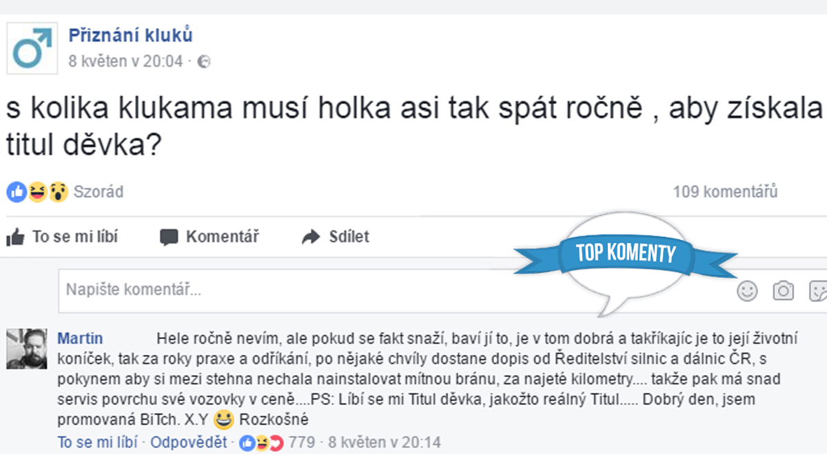Open the Szorád reactions list
The width and height of the screenshot is (827, 454).
pyautogui.click(x=98, y=192)
